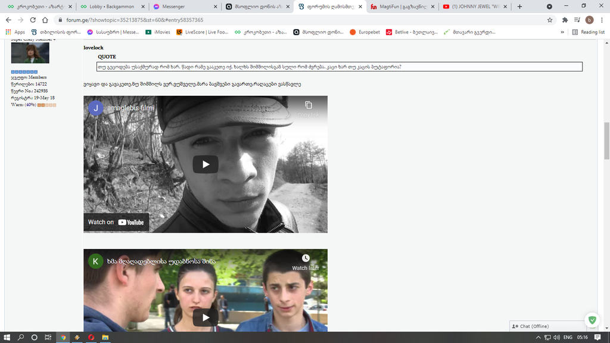610x343 pixels.
Task: Open the Chat (Offline) panel
Action: click(548, 326)
